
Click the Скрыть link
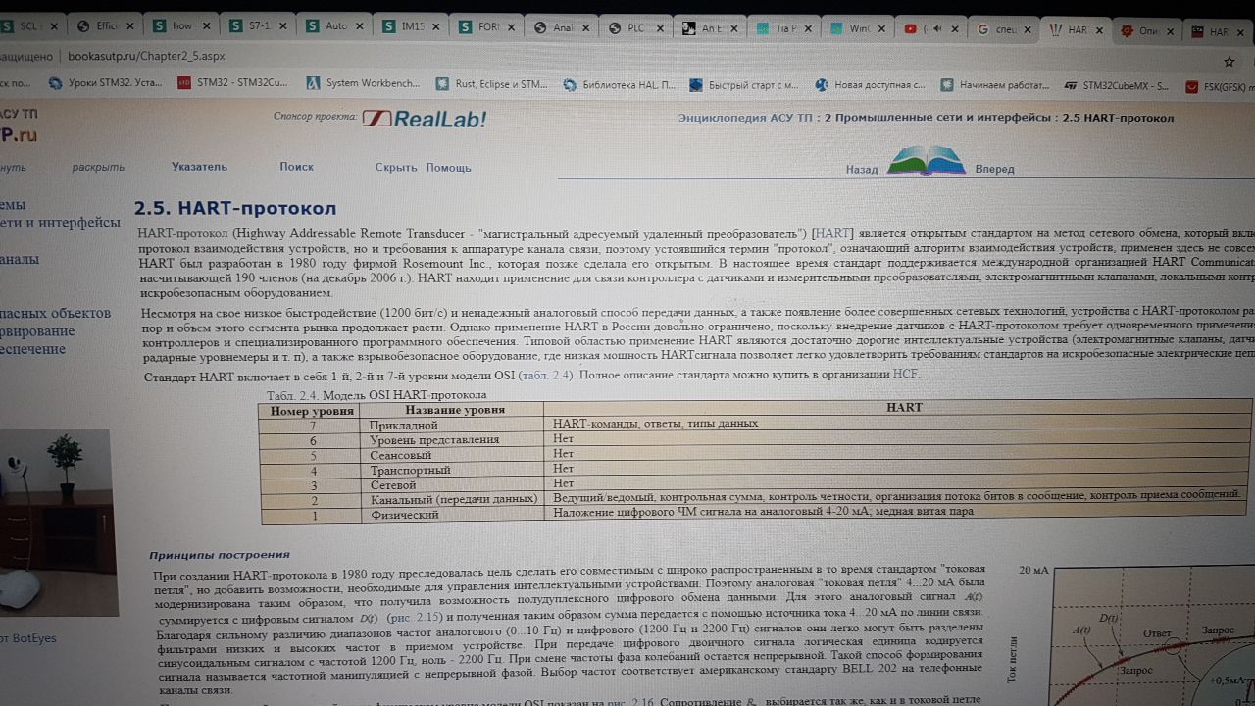tap(396, 167)
